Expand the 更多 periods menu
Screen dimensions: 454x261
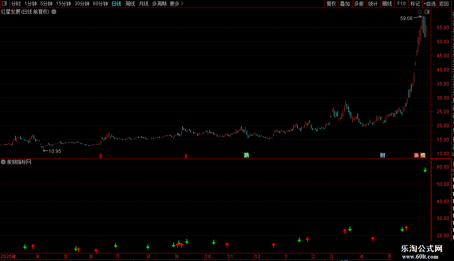pyautogui.click(x=176, y=4)
